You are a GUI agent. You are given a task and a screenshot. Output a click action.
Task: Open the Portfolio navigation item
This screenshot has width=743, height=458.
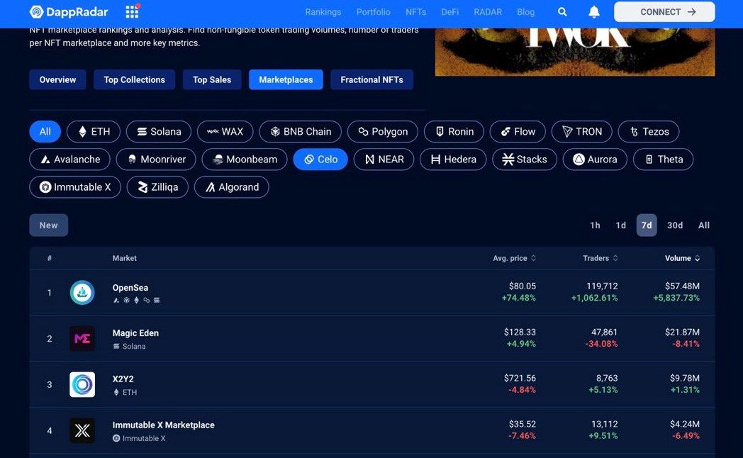pos(374,12)
